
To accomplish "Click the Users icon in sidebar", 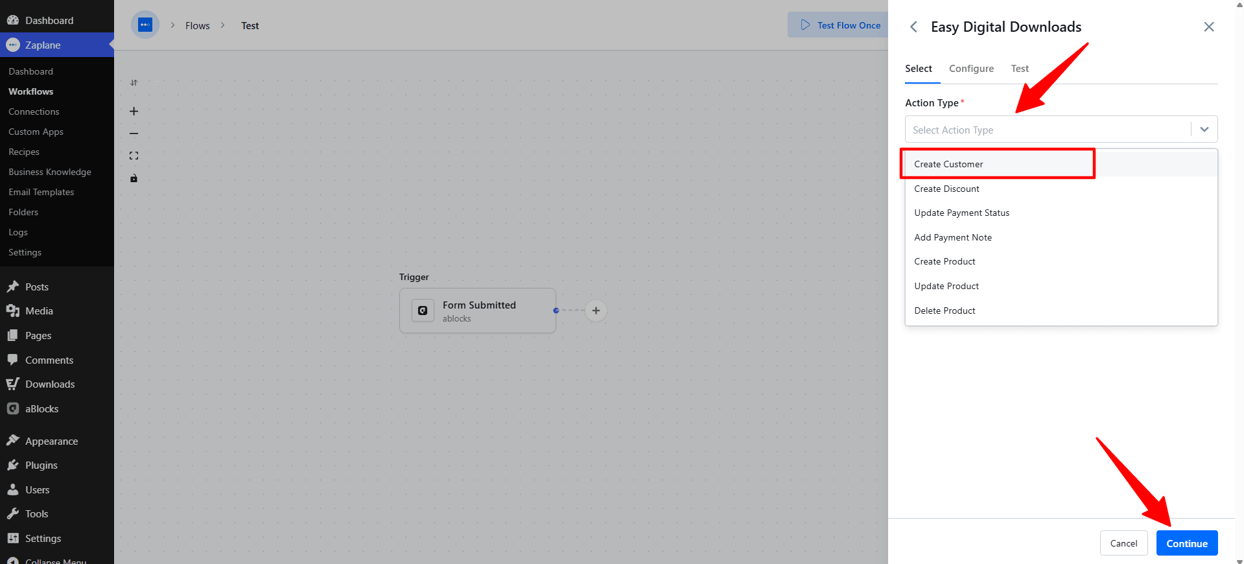I will pyautogui.click(x=13, y=489).
